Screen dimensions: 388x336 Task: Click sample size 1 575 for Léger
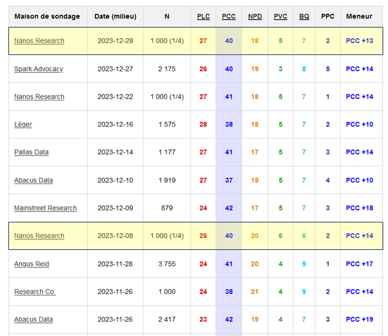click(167, 124)
